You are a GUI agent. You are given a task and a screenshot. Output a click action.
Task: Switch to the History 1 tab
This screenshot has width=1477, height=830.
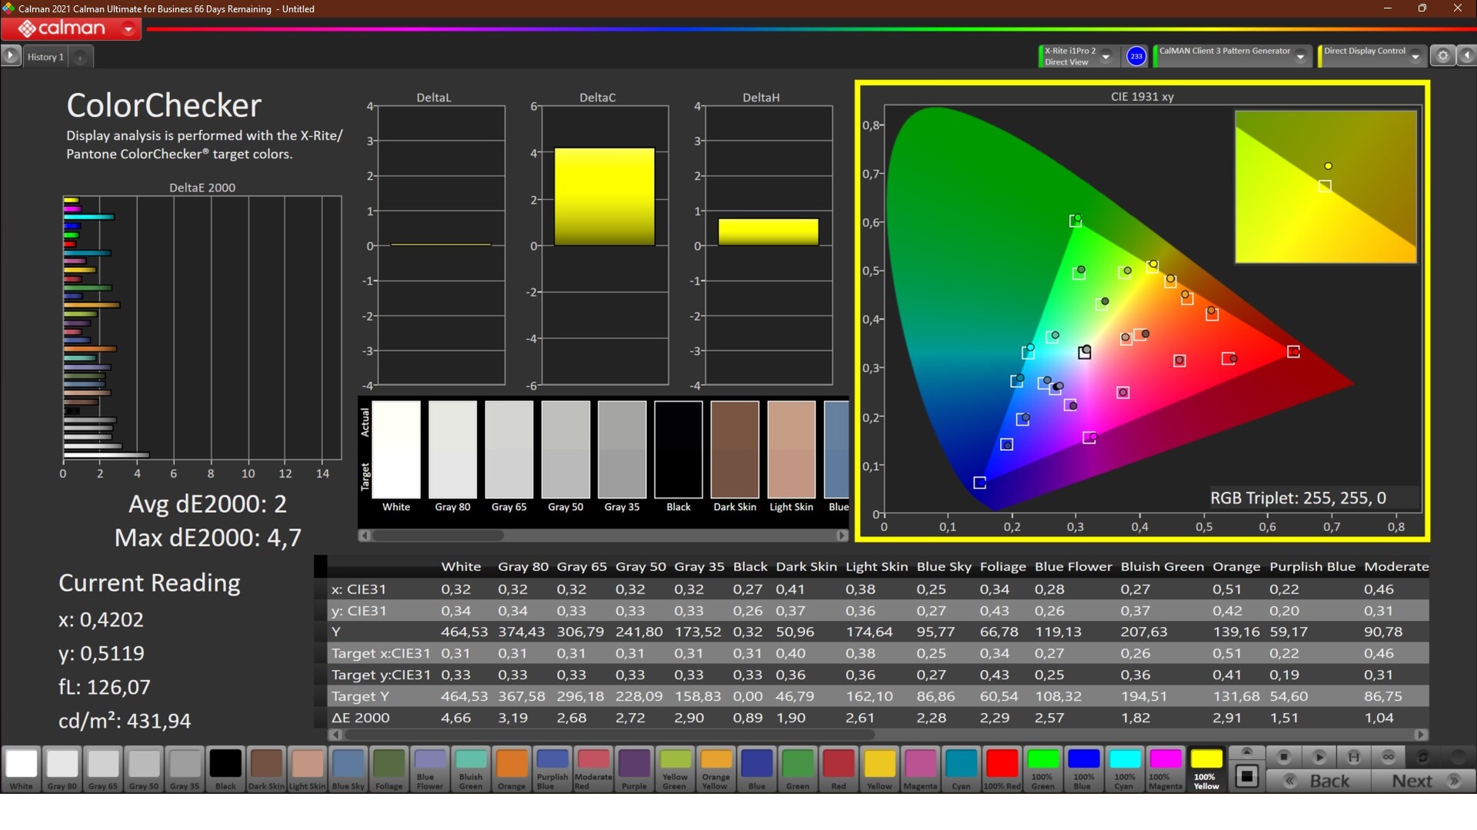pyautogui.click(x=45, y=57)
